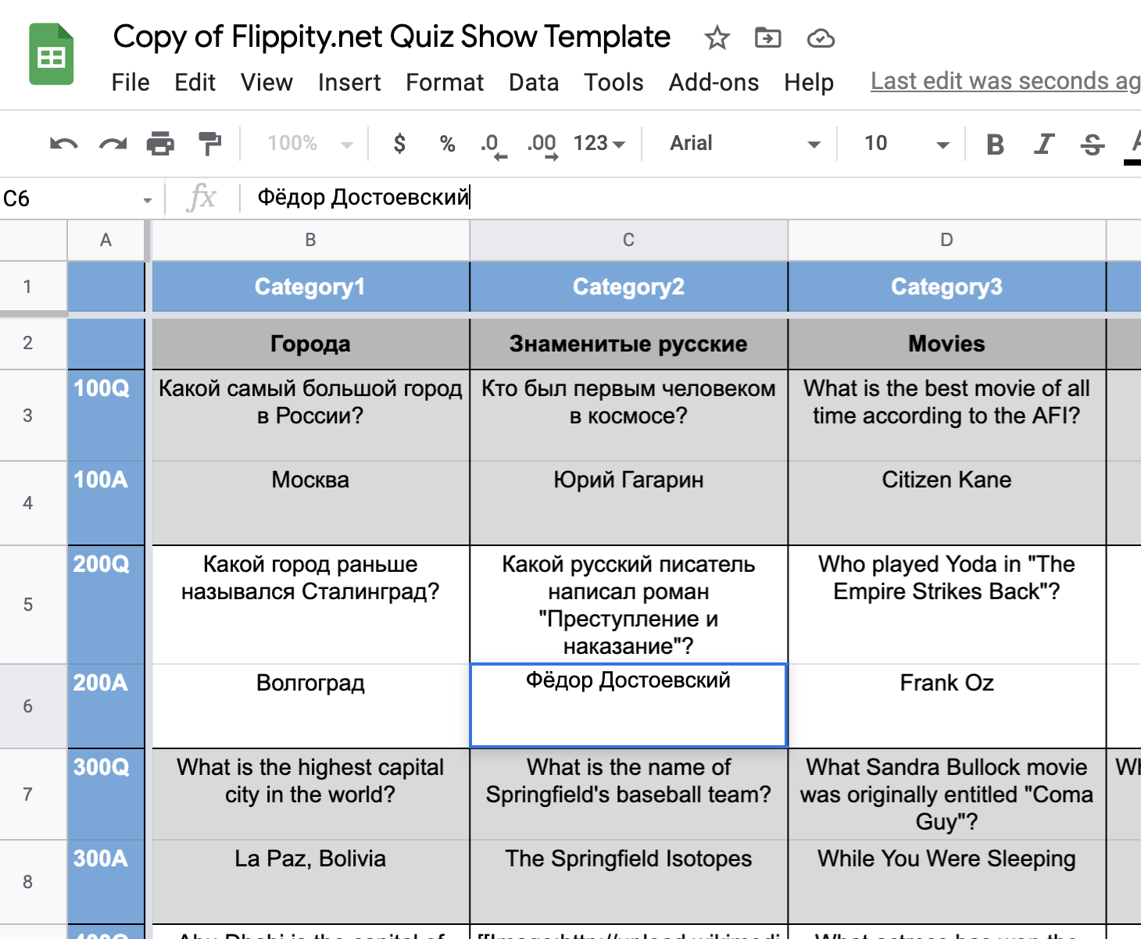Click the Last edit link
The height and width of the screenshot is (939, 1141).
[x=1003, y=80]
